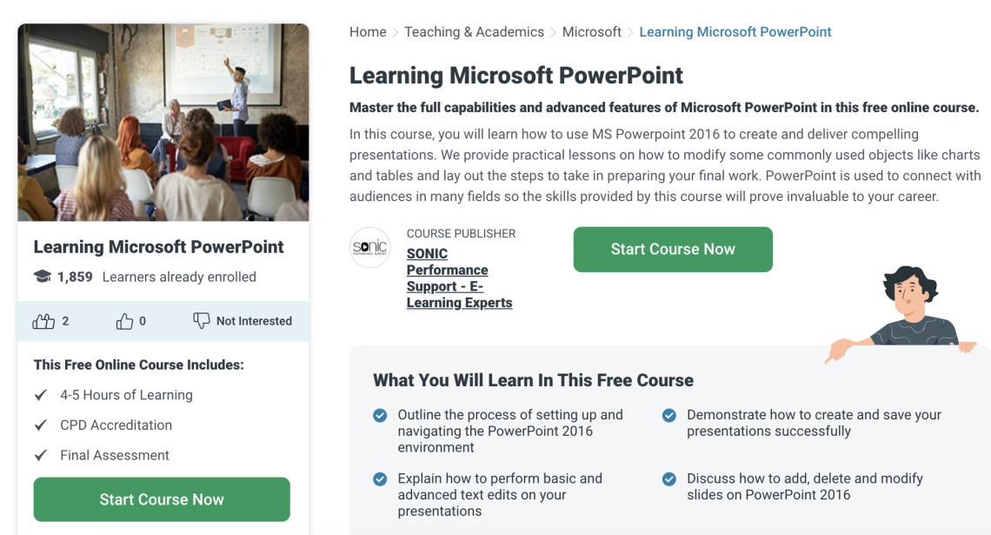
Task: Click the SONIC circular publisher logo
Action: tap(370, 247)
